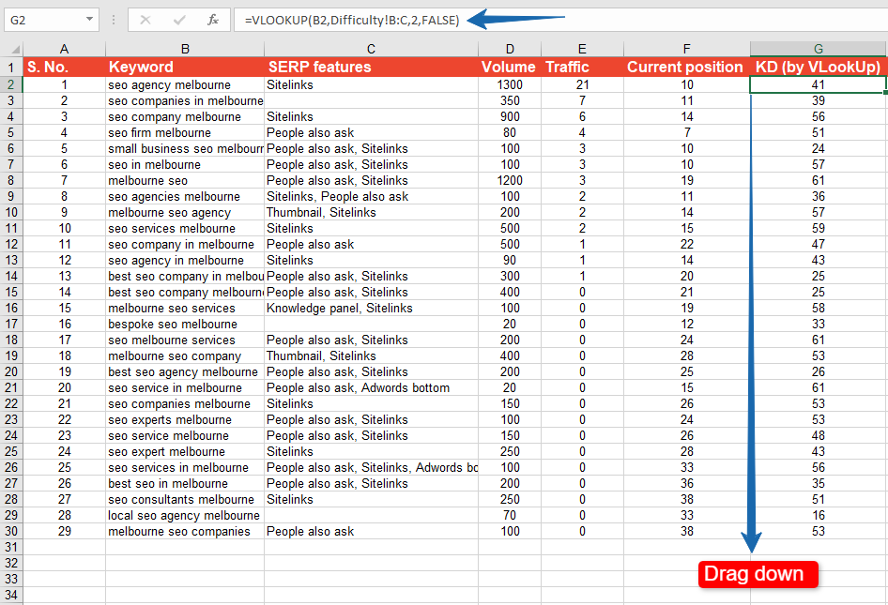Click the 'KD (by VLookUp)' header cell

coord(819,67)
